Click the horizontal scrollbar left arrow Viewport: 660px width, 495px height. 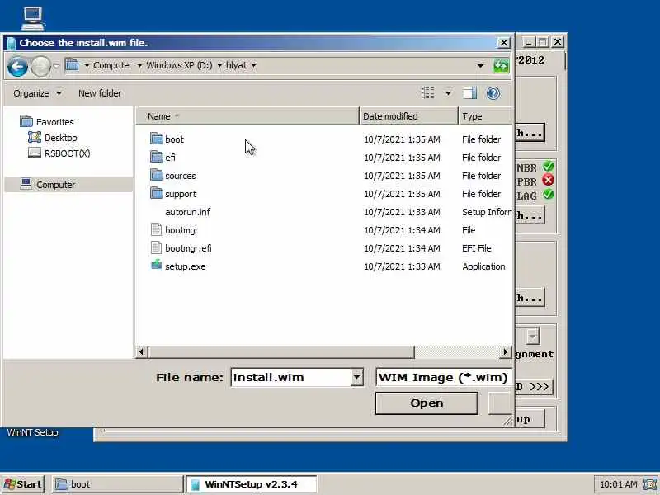(141, 351)
